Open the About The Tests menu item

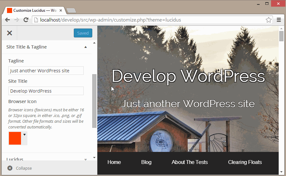190,162
